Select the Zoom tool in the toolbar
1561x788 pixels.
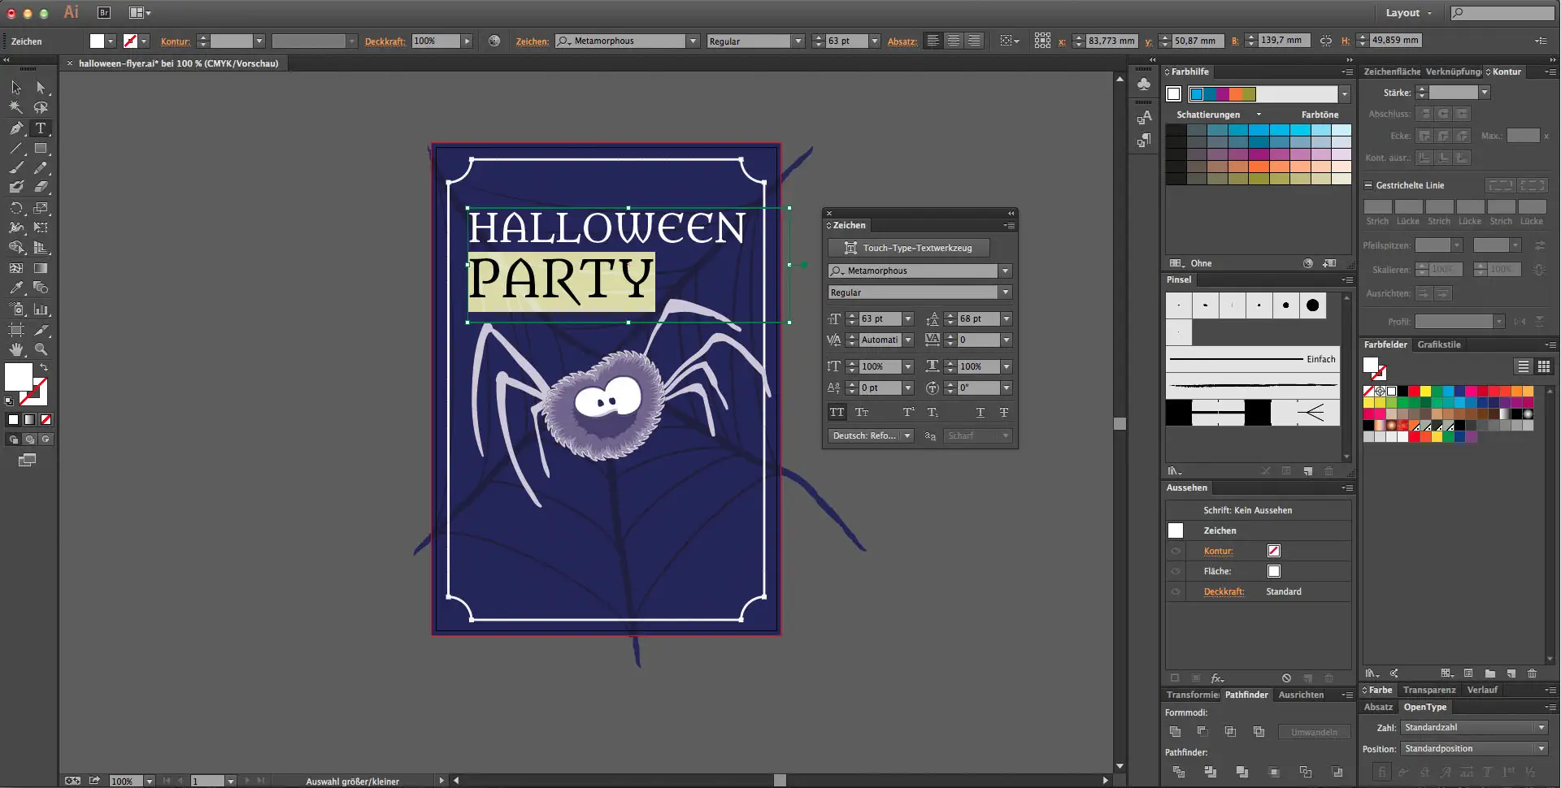(41, 349)
